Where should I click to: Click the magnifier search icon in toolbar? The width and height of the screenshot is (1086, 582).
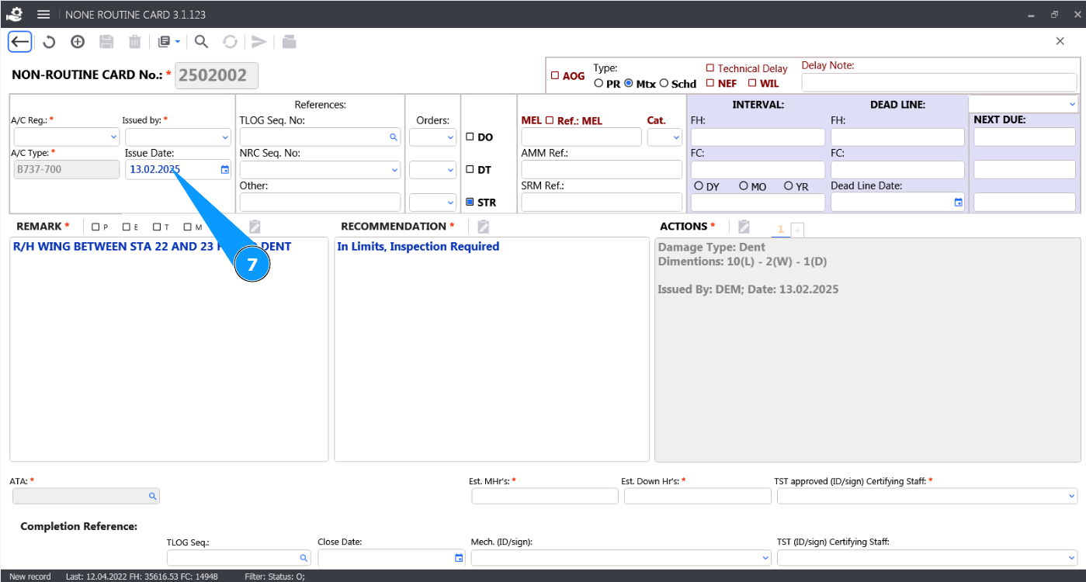(x=201, y=42)
